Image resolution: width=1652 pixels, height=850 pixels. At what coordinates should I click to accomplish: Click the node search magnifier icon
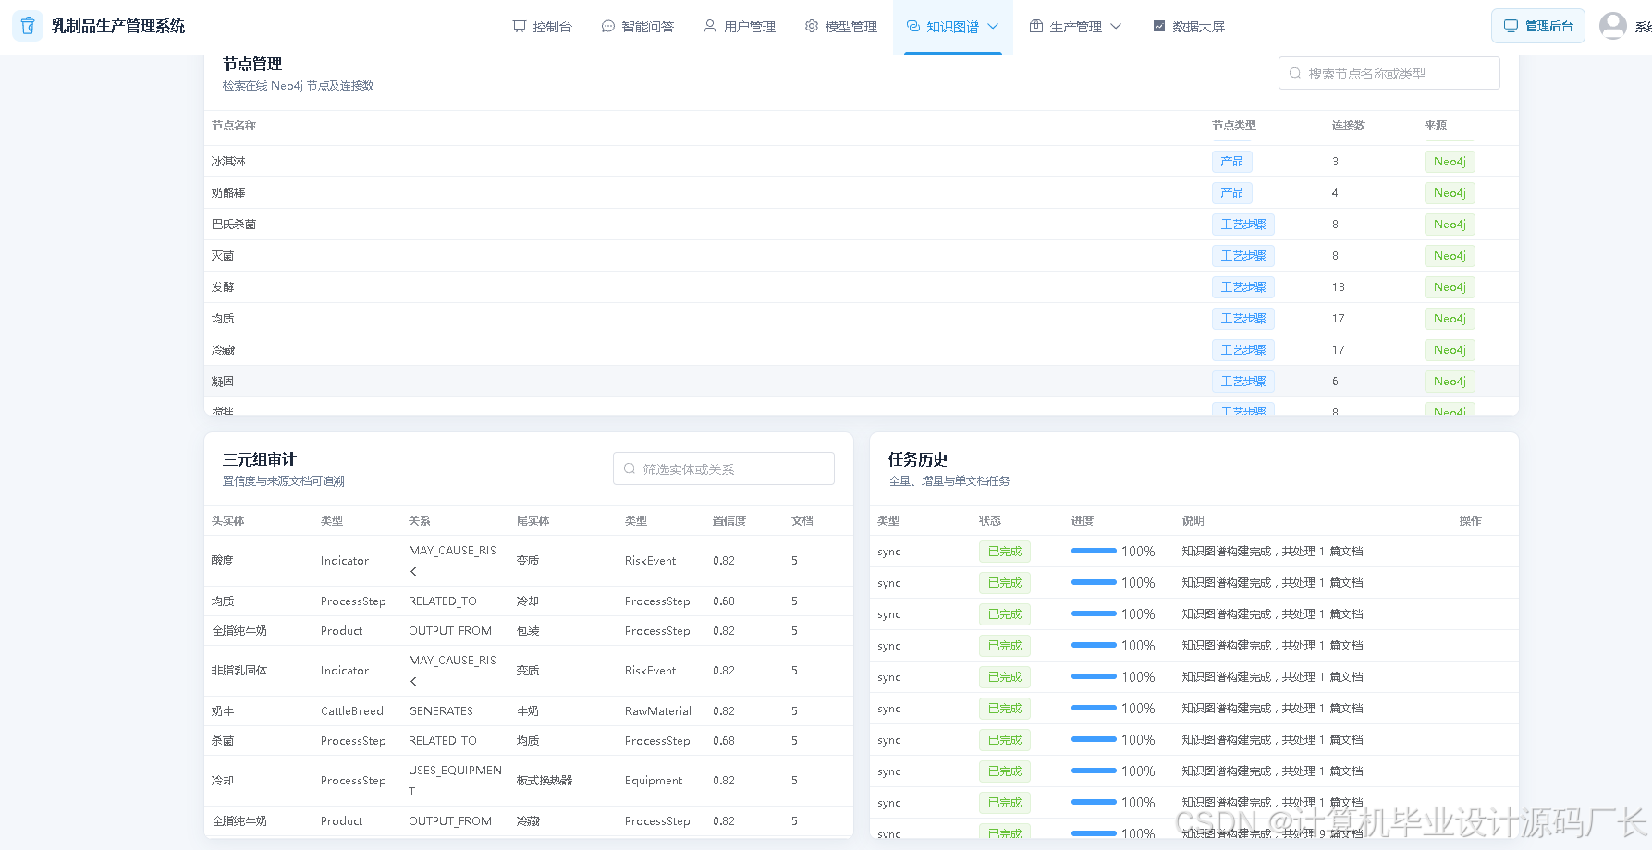tap(1295, 73)
